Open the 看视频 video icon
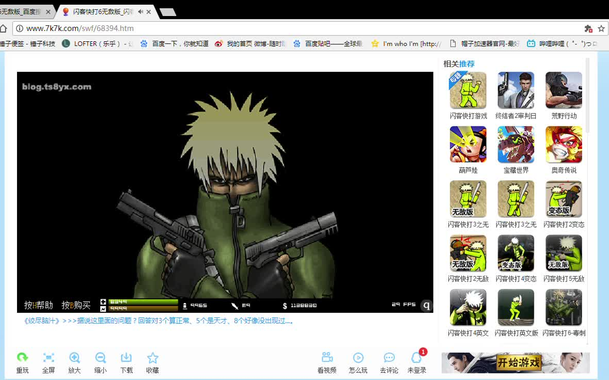This screenshot has width=609, height=380. pos(326,357)
